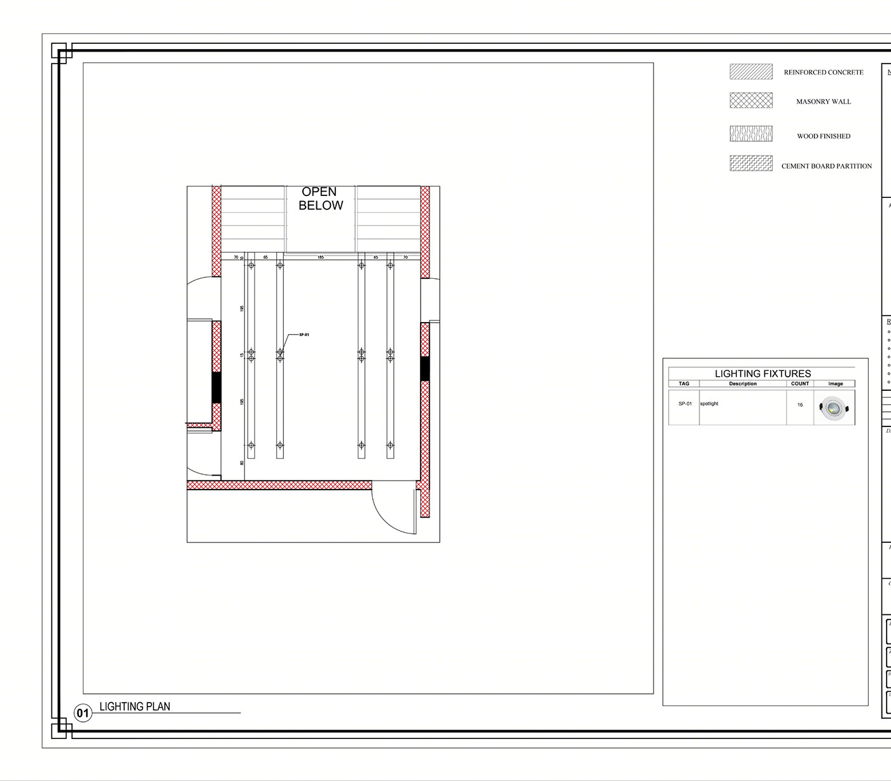Select the reinforced concrete hatch symbol
891x781 pixels.
[750, 71]
